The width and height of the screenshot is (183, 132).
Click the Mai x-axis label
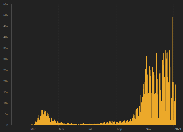click(x=61, y=129)
